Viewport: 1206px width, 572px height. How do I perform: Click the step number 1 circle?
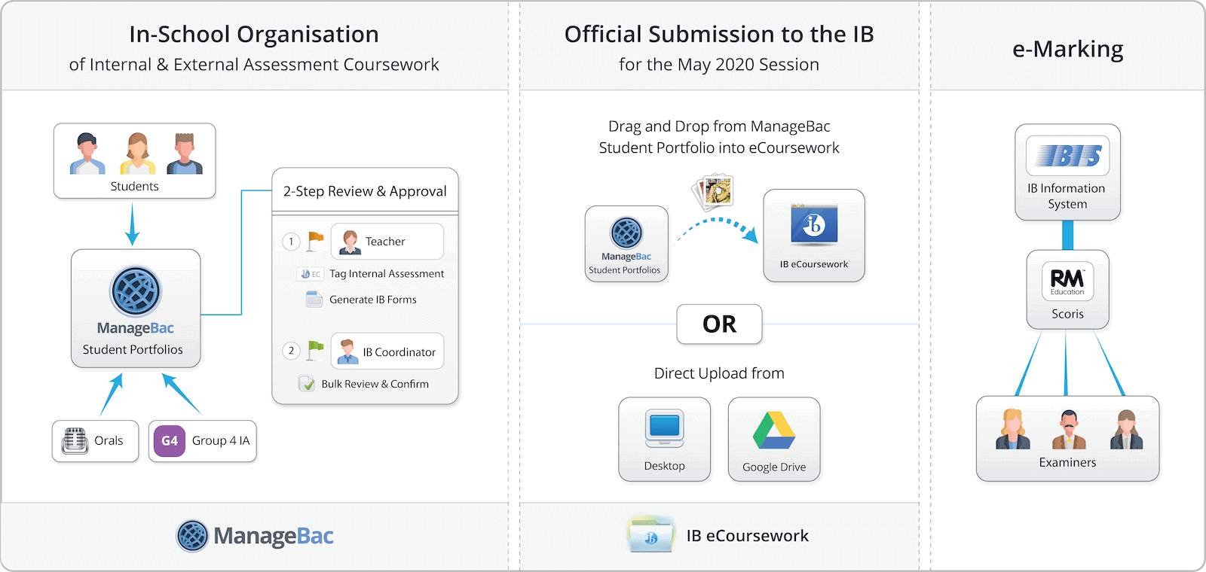click(x=291, y=242)
